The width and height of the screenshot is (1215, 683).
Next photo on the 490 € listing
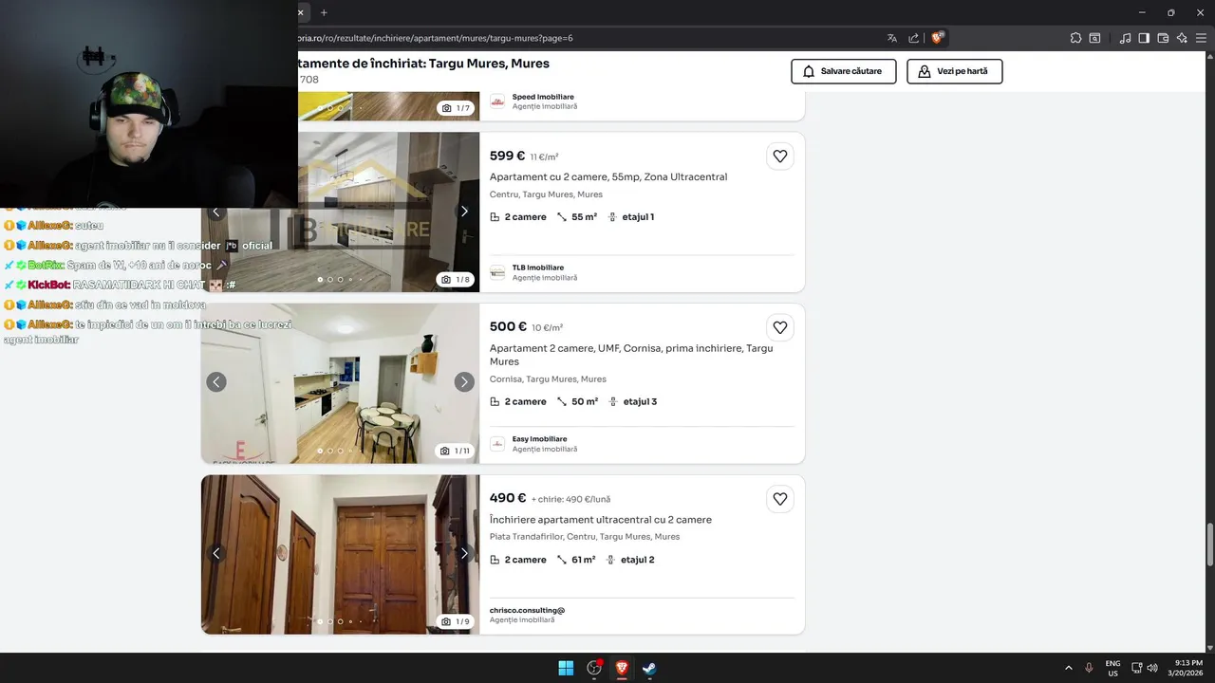464,553
